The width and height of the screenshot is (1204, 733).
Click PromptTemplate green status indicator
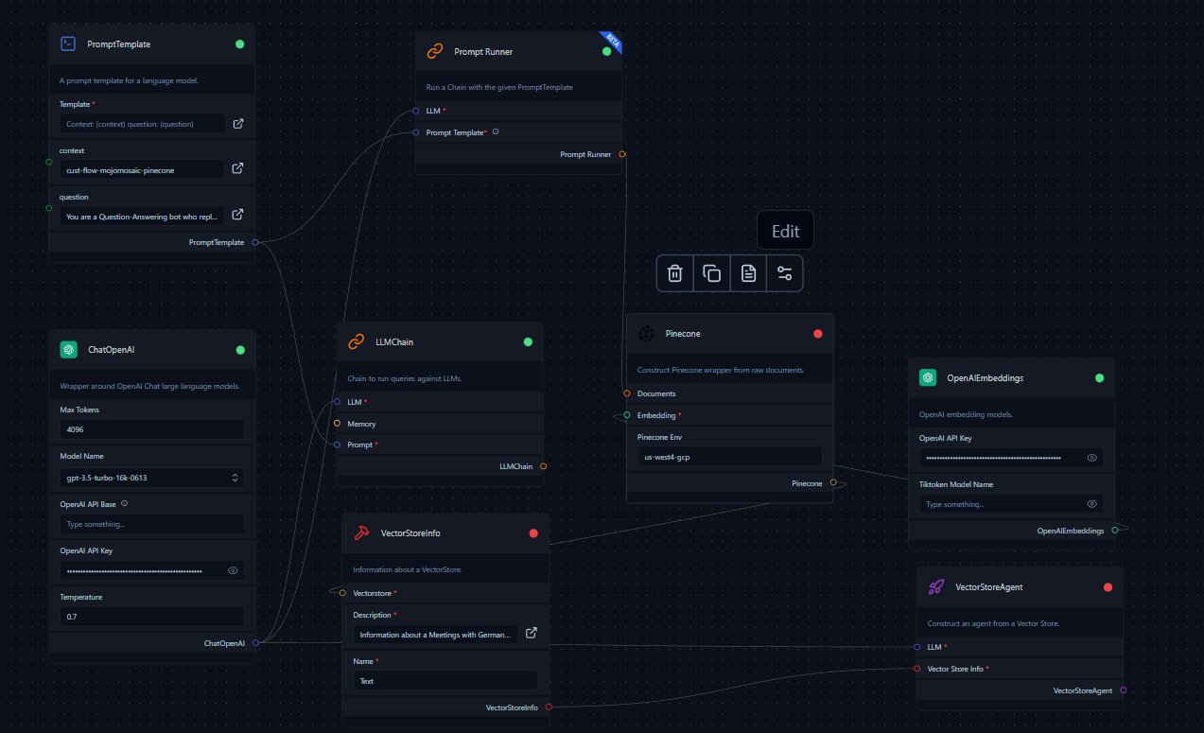click(240, 44)
